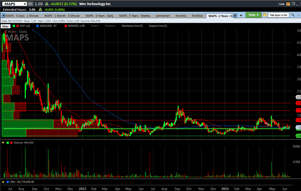This screenshot has width=301, height=191.
Task: Click the green Volume color square icon
Action: click(8, 142)
